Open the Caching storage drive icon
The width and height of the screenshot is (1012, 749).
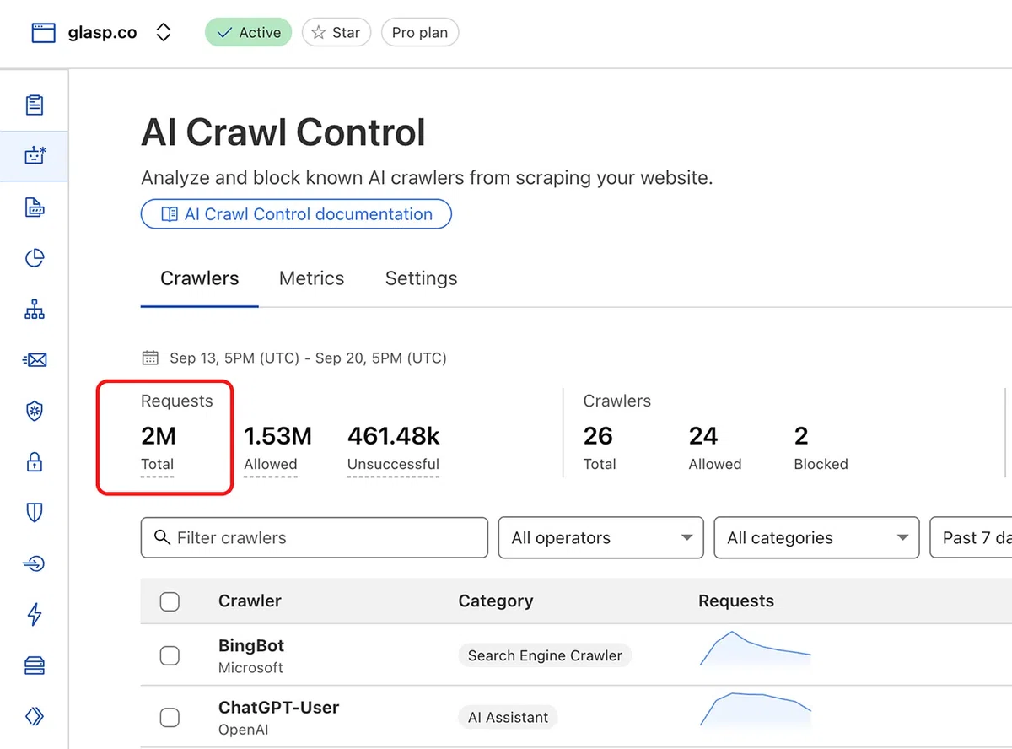[x=35, y=665]
